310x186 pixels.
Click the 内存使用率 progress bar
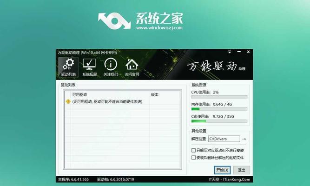[219, 109]
